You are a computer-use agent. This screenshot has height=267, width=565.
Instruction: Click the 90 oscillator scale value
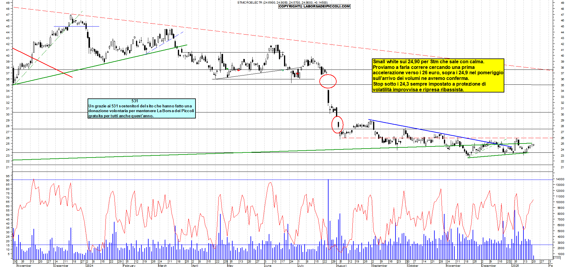pos(8,180)
